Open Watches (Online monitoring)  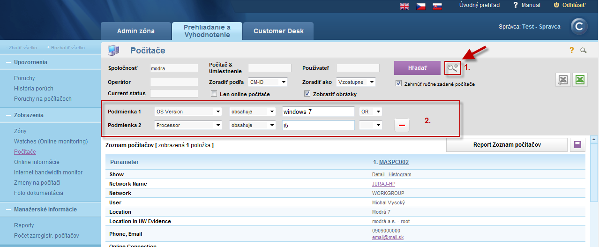51,142
